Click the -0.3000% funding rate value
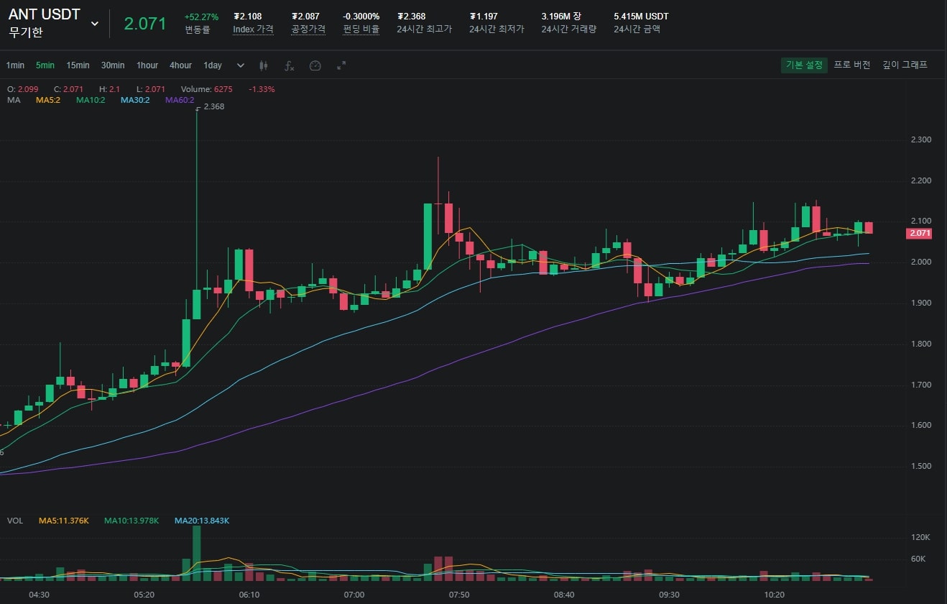This screenshot has width=947, height=604. (361, 17)
